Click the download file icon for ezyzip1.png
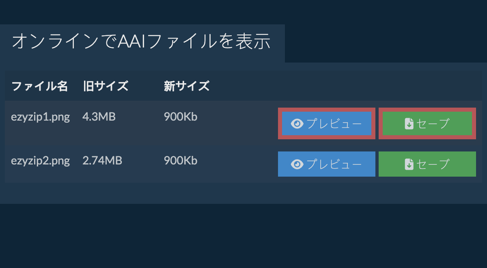Image resolution: width=487 pixels, height=268 pixels. point(409,124)
